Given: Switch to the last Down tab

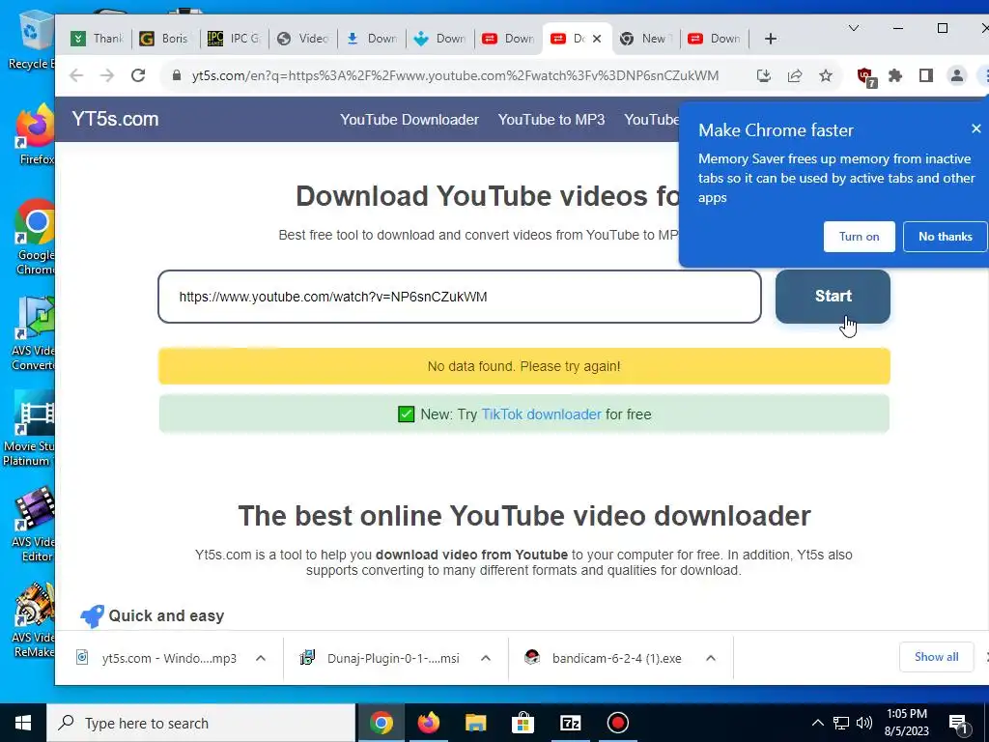Looking at the screenshot, I should click(715, 39).
